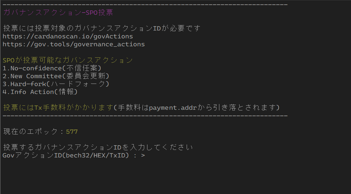
Task: Click the Gov action ID input prompt
Action: (74, 155)
